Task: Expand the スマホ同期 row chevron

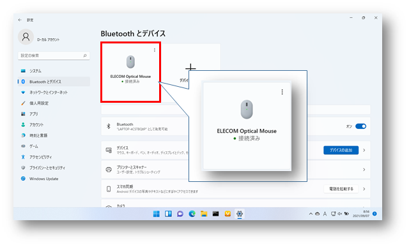Action: click(x=364, y=189)
